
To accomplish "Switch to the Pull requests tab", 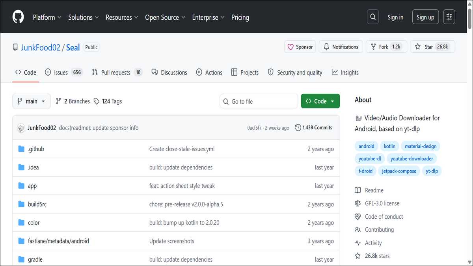I will point(117,73).
